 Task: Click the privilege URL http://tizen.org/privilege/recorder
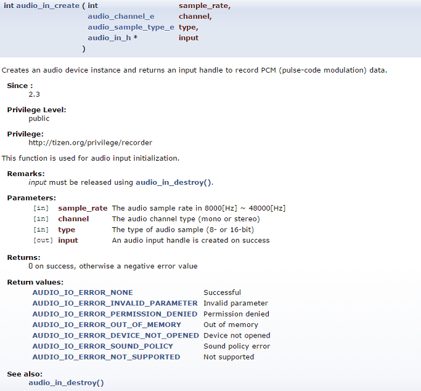click(91, 143)
